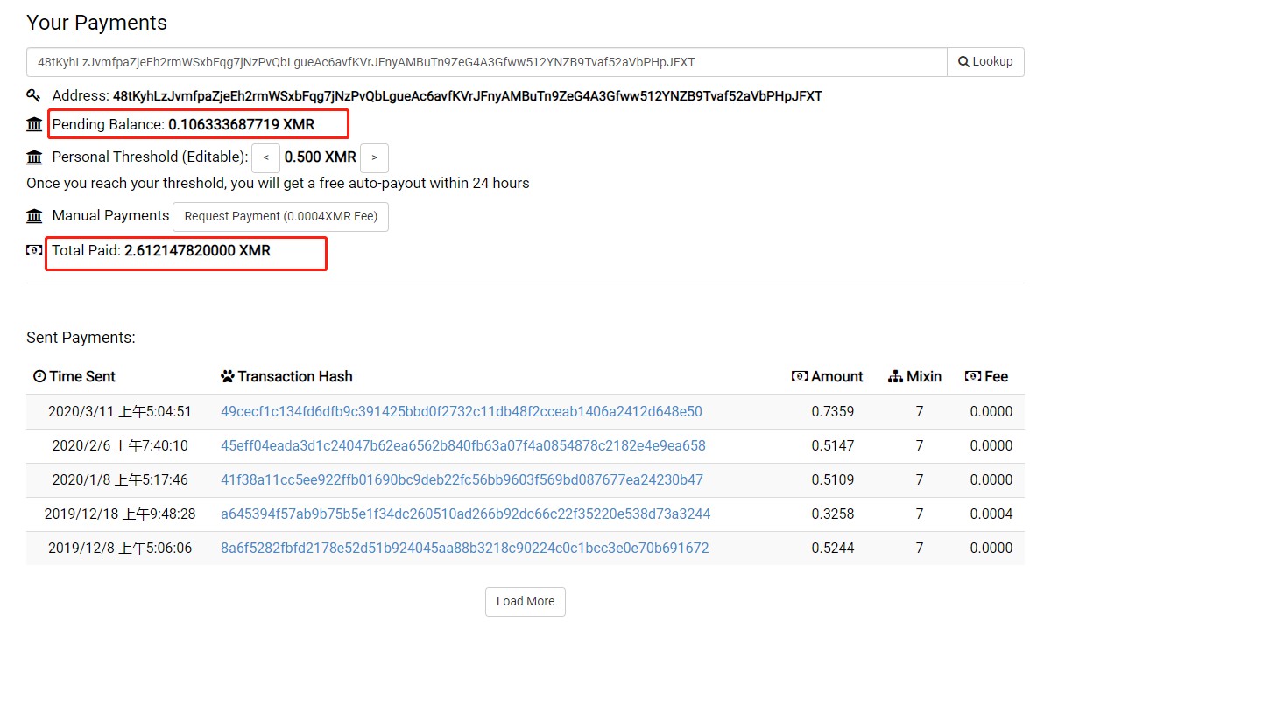The image size is (1277, 713).
Task: Focus the wallet address input field
Action: [486, 62]
